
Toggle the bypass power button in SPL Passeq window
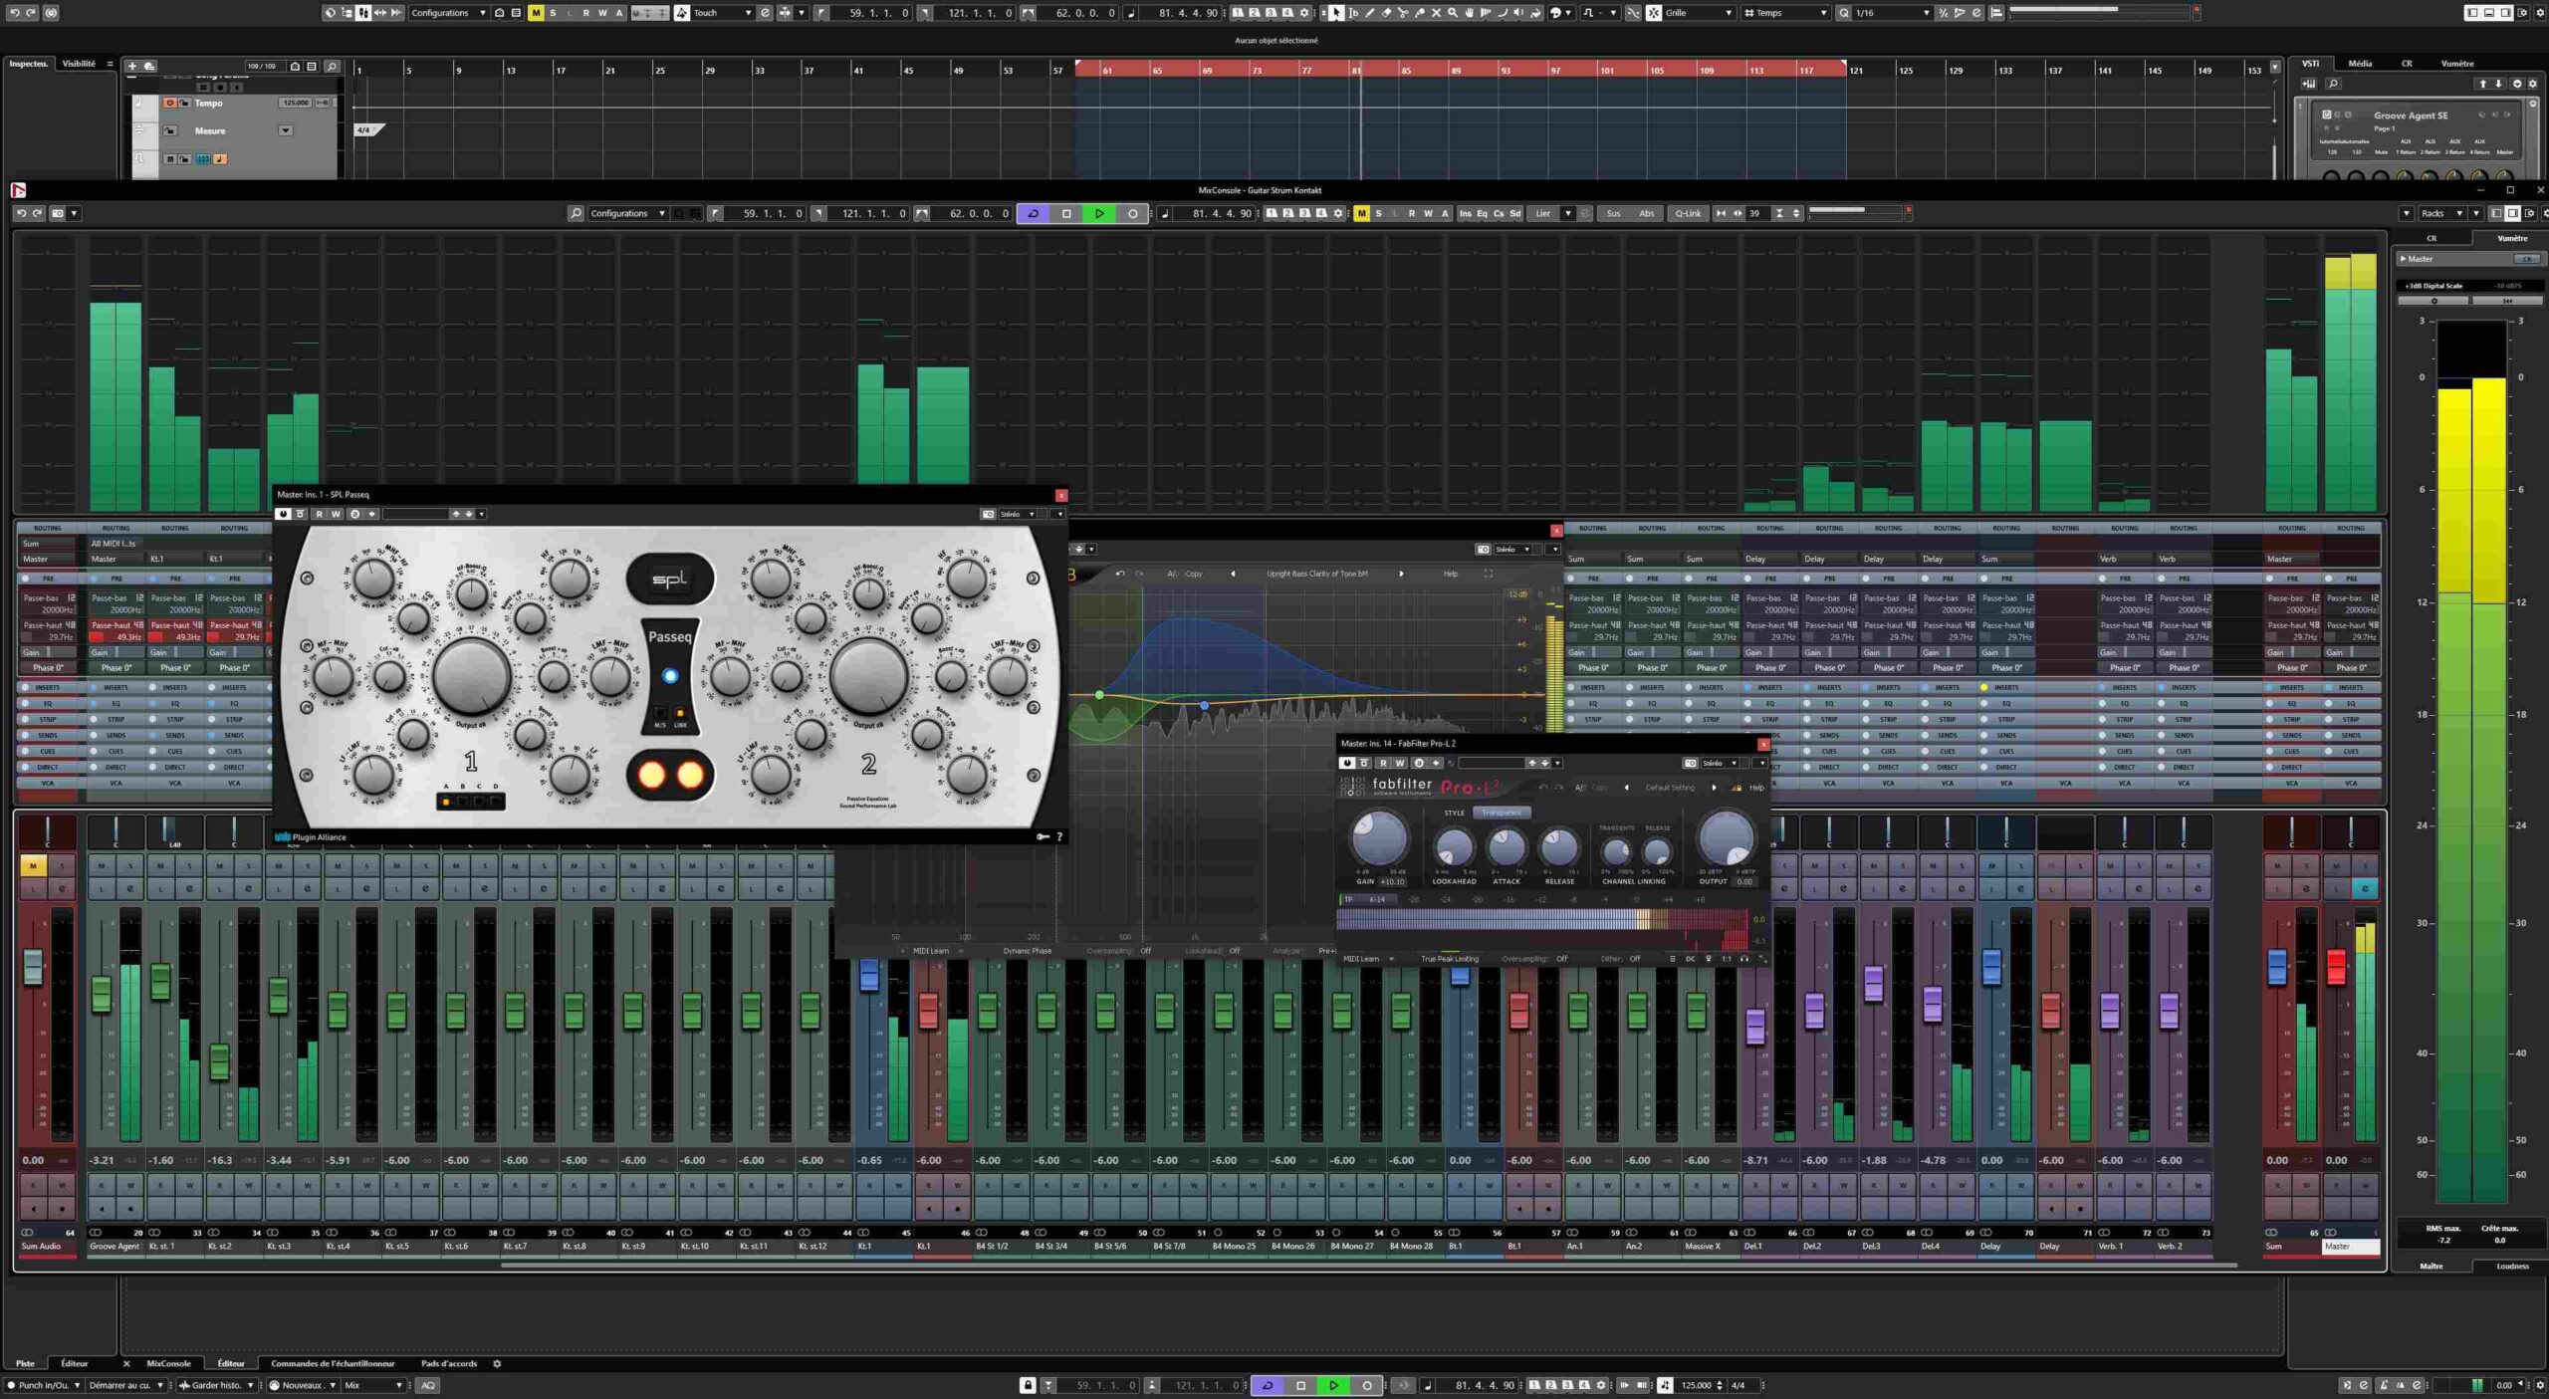283,514
